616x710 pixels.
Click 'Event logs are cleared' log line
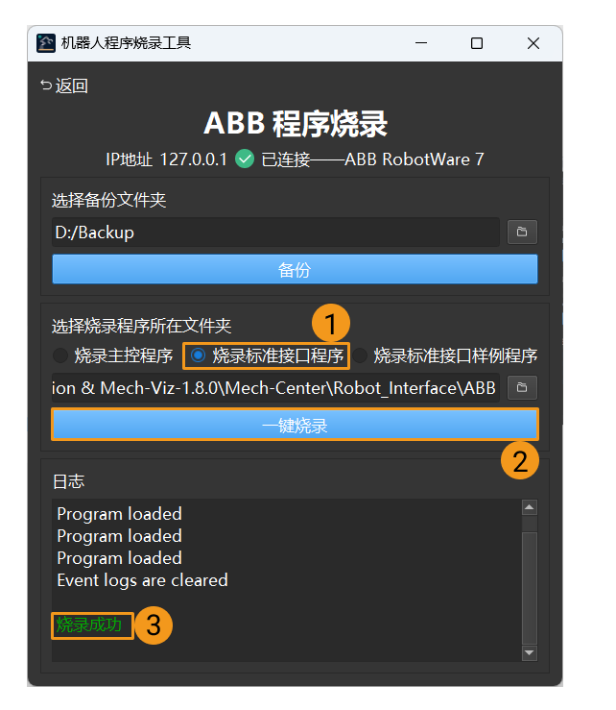(x=142, y=580)
